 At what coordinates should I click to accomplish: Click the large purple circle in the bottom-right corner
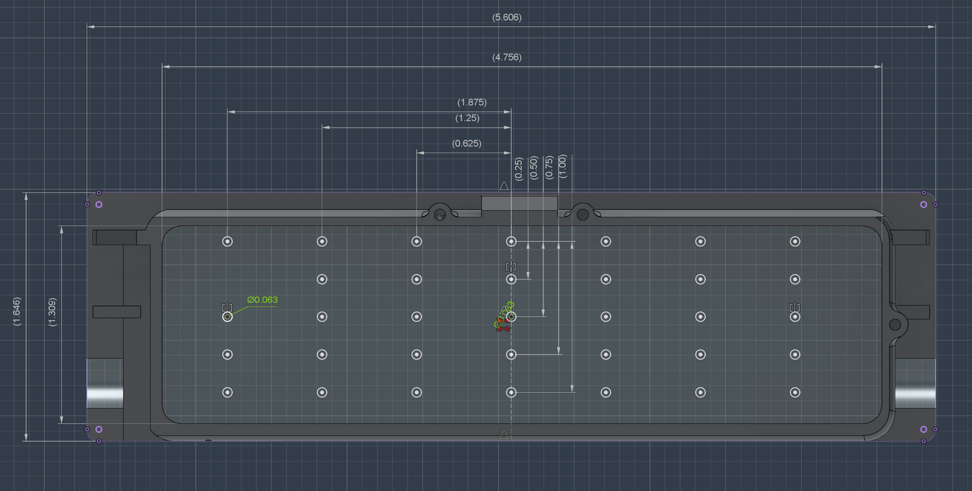pyautogui.click(x=924, y=429)
